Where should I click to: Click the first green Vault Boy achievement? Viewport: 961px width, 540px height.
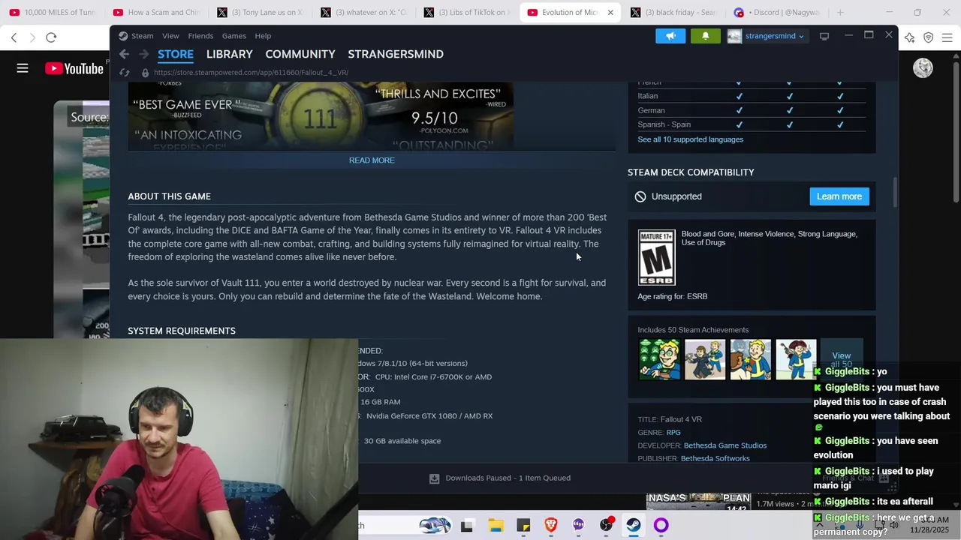tap(659, 359)
